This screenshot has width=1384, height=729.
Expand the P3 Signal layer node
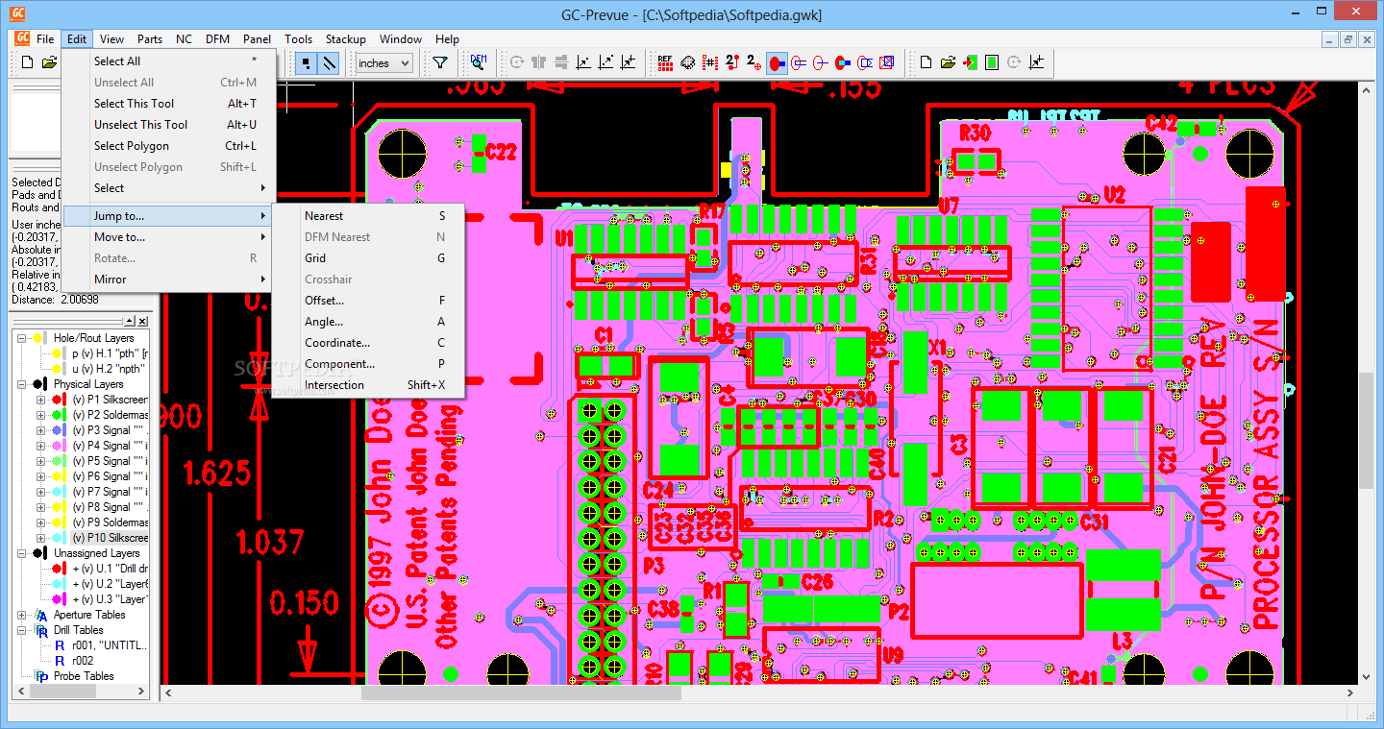(x=41, y=430)
